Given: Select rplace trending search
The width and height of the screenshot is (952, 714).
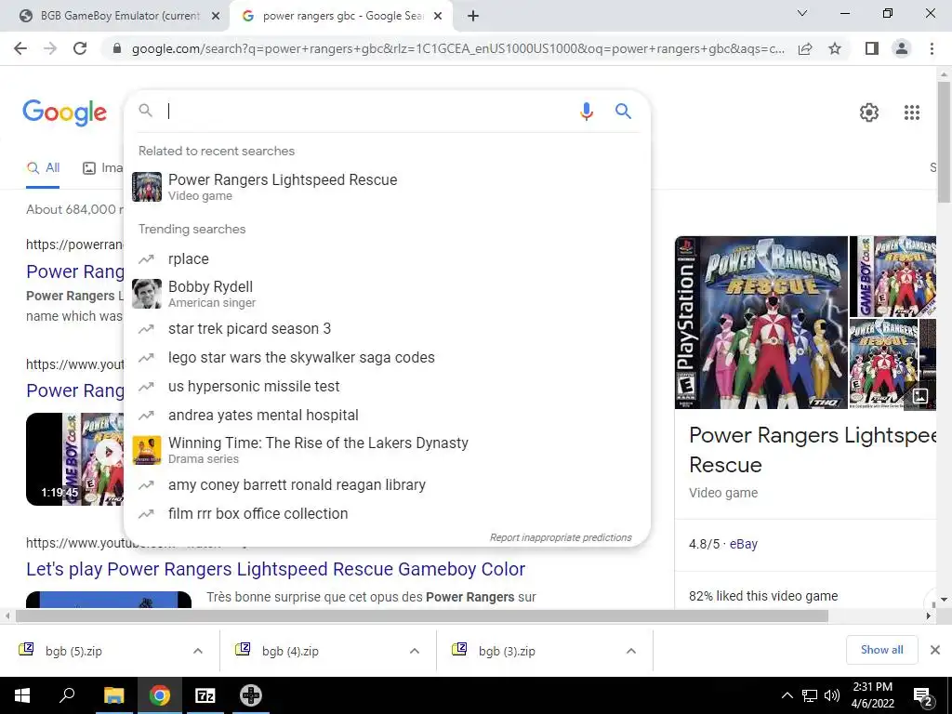Looking at the screenshot, I should [387, 258].
